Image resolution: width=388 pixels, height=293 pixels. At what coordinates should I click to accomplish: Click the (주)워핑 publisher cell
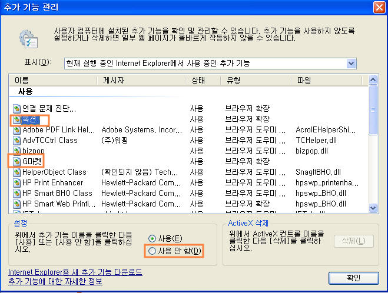115,141
